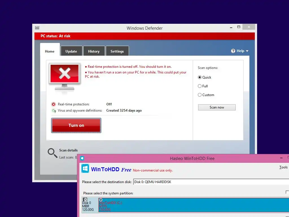Click the 'Scan details' heading
This screenshot has width=289, height=217.
click(68, 150)
